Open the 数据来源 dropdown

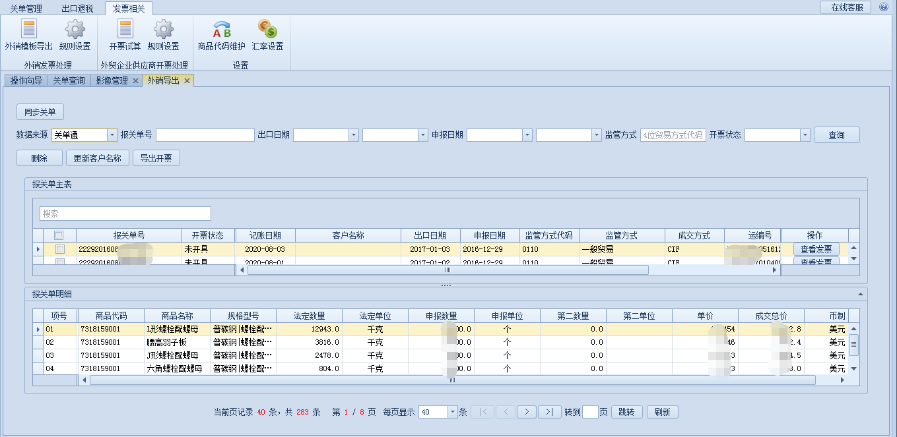pos(112,135)
